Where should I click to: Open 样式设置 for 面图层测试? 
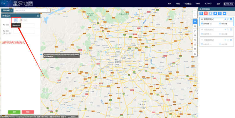[x=223, y=24]
